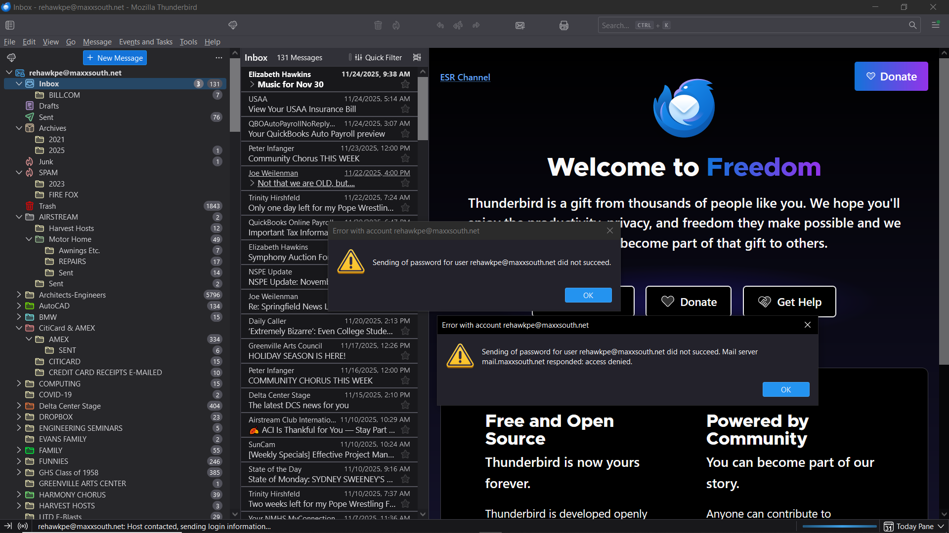Expand the Today Pane chevron
Screen dimensions: 949x533
(x=941, y=527)
